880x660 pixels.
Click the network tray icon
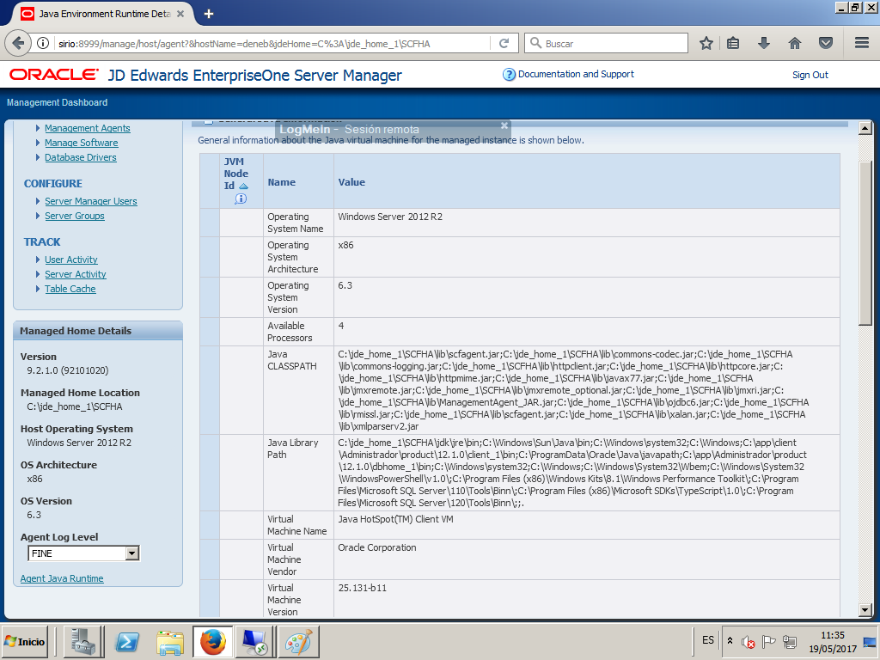[x=790, y=641]
